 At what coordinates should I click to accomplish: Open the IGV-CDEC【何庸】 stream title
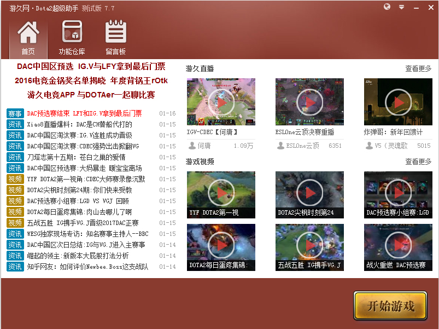click(212, 132)
